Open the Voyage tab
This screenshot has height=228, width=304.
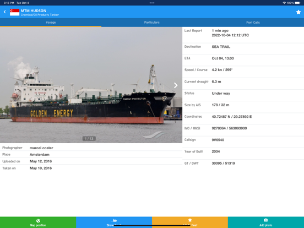click(x=51, y=23)
